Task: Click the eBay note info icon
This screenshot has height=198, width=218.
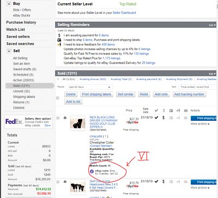Action: pyautogui.click(x=92, y=171)
